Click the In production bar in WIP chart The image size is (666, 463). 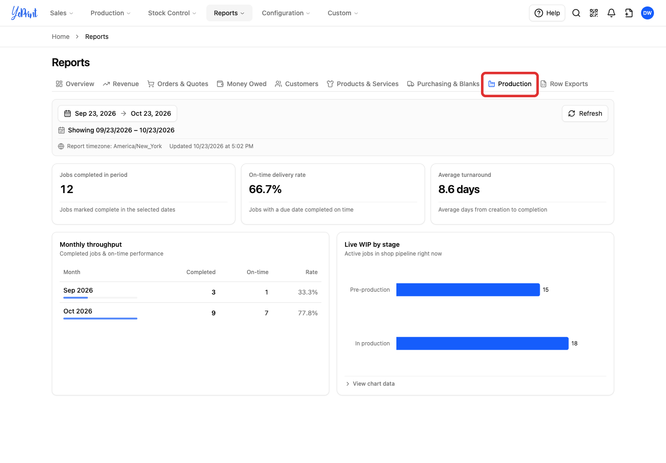coord(482,344)
